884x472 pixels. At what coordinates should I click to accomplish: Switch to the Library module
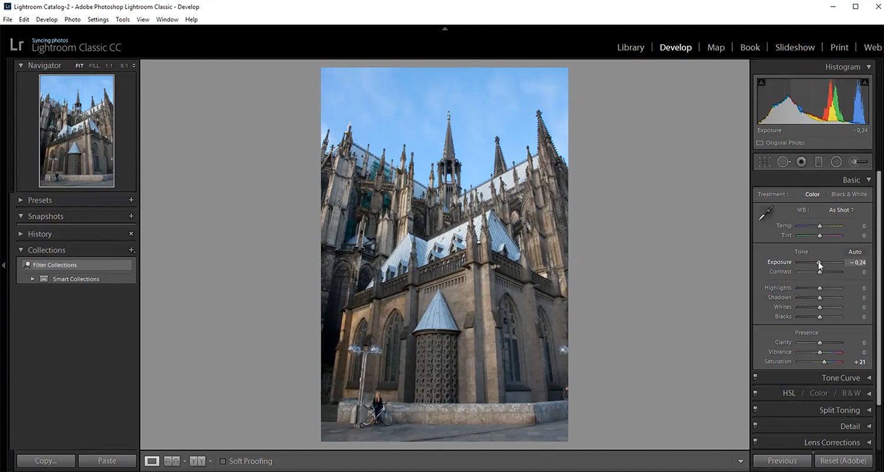click(631, 47)
